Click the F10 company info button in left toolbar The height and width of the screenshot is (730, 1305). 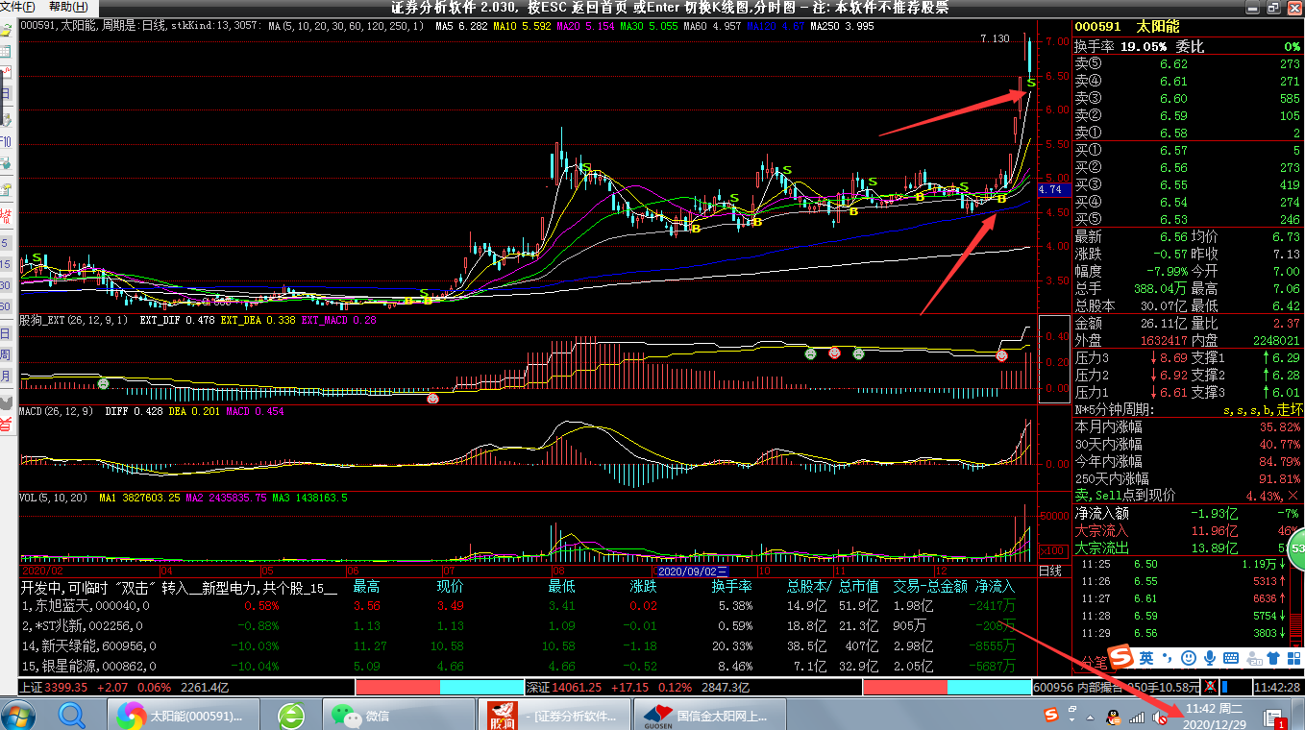(6, 142)
